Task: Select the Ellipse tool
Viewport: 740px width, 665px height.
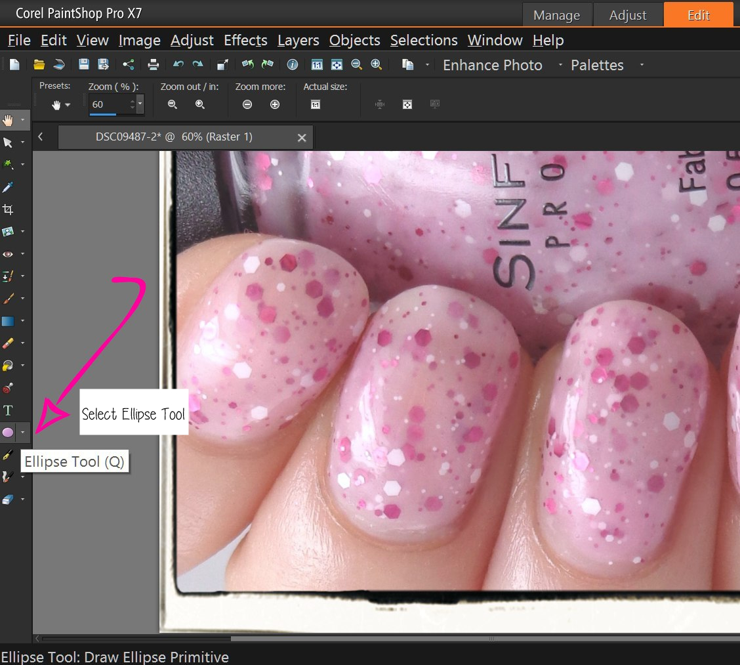Action: click(x=9, y=432)
